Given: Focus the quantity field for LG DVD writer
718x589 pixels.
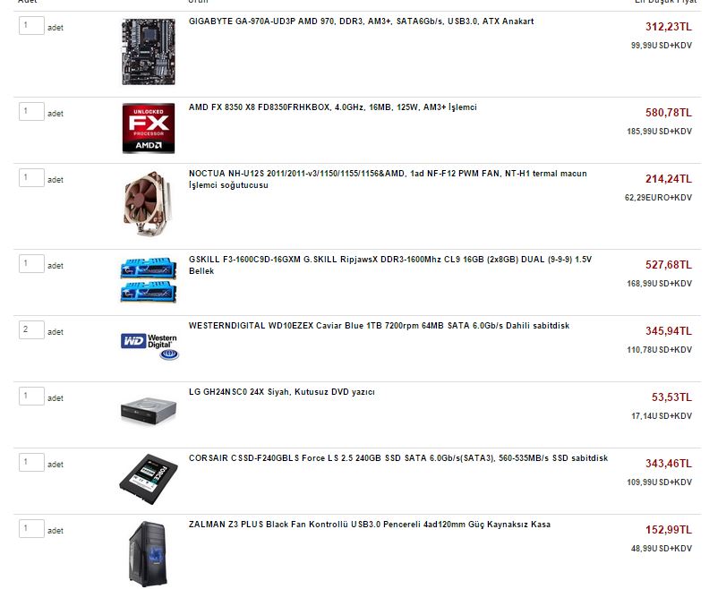Looking at the screenshot, I should (31, 397).
